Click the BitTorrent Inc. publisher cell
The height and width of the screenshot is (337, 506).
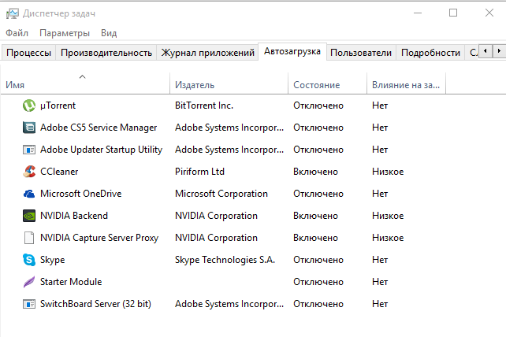(x=204, y=106)
